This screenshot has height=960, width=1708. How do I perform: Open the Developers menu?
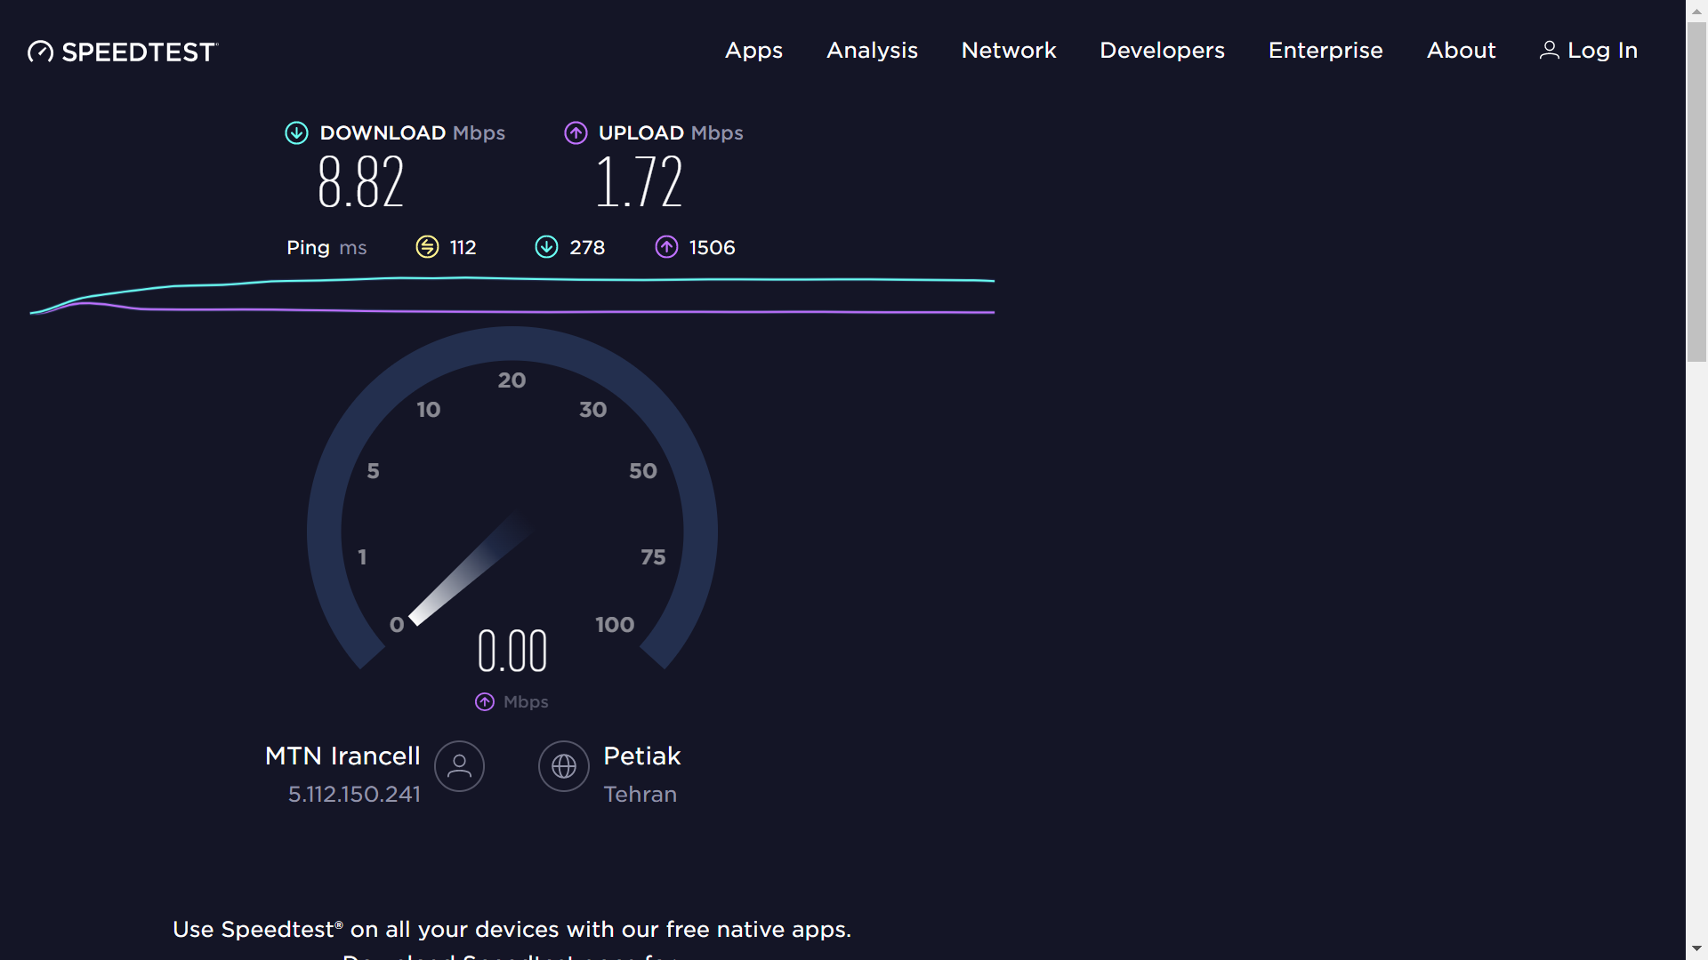pos(1162,51)
